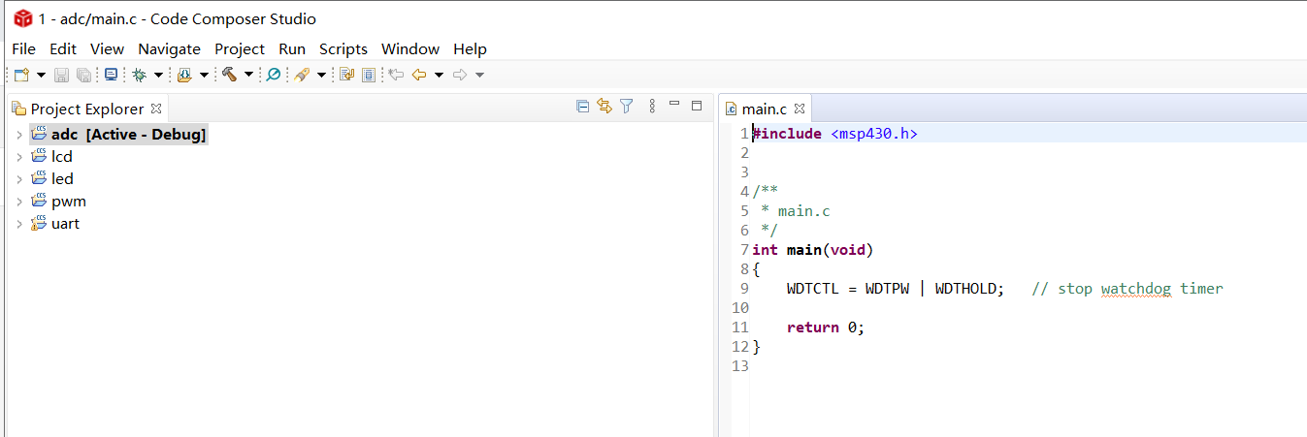The height and width of the screenshot is (437, 1307).
Task: Click Collapse All in Project Explorer
Action: coord(582,107)
